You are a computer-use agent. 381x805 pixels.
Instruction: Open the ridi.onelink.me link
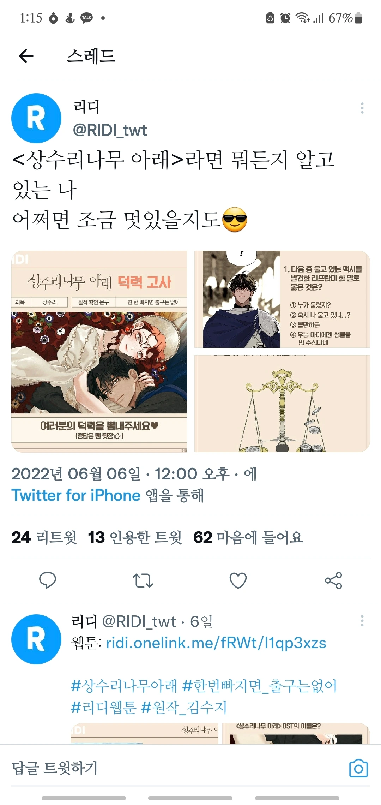coord(216,643)
